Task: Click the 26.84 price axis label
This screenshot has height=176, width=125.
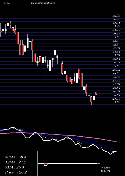Action: coord(116,88)
